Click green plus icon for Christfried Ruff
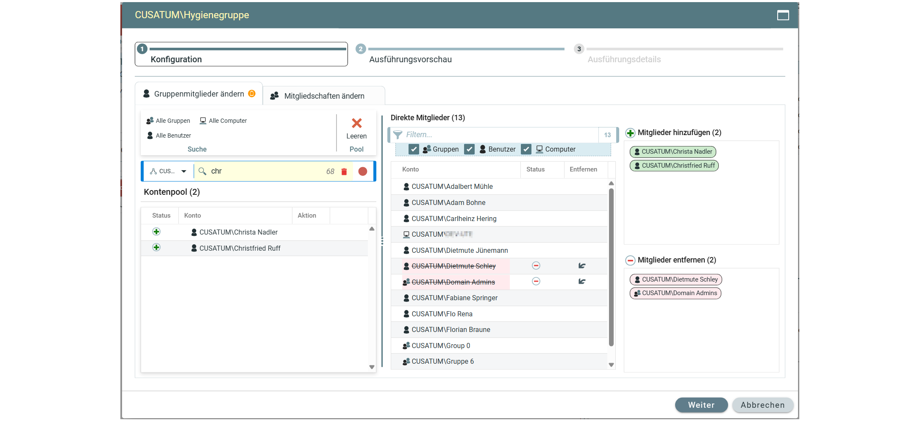The height and width of the screenshot is (423, 901). click(156, 248)
